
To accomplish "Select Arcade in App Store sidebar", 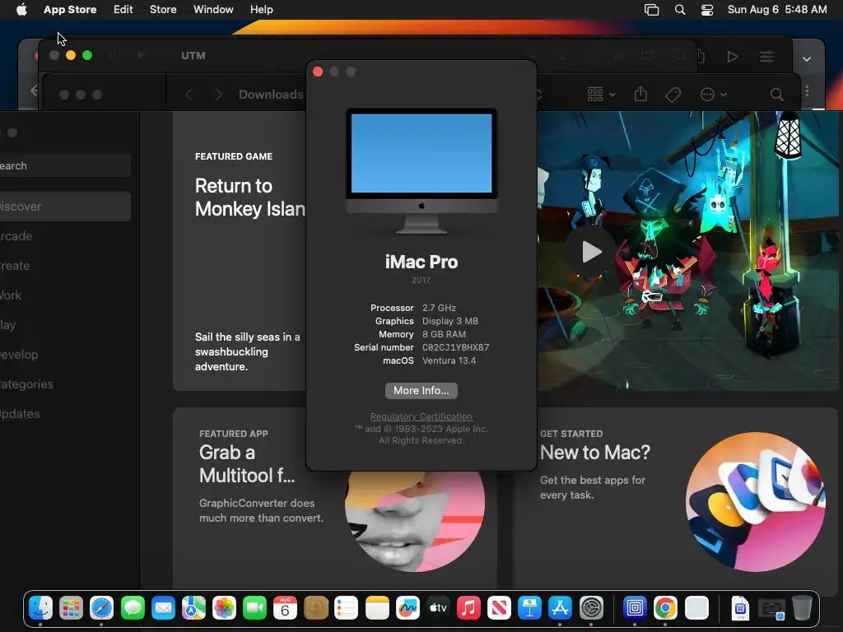I will (x=64, y=236).
